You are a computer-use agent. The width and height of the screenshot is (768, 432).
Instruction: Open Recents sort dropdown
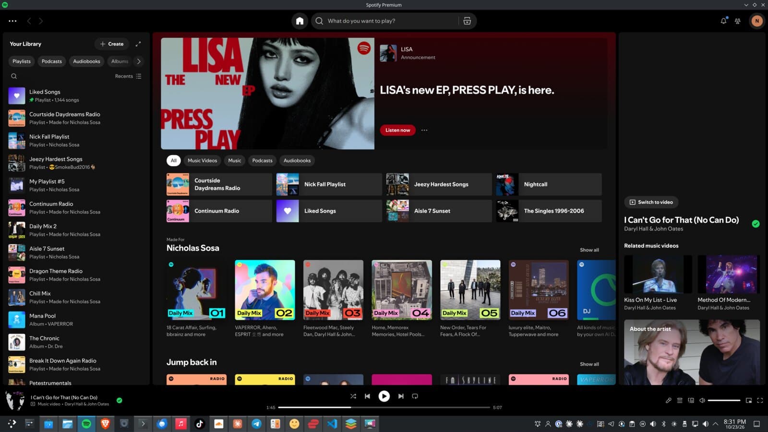128,76
